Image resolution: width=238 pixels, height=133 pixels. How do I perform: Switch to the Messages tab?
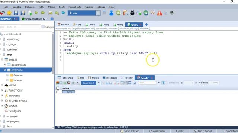tap(110, 78)
